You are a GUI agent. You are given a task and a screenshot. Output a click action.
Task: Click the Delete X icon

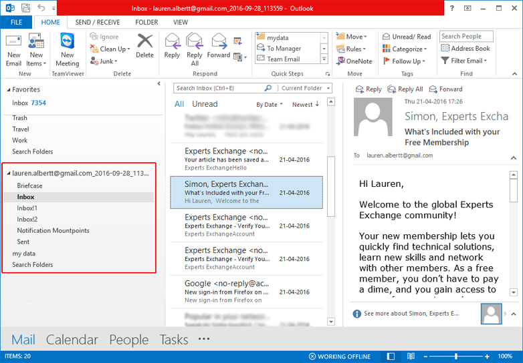point(144,41)
